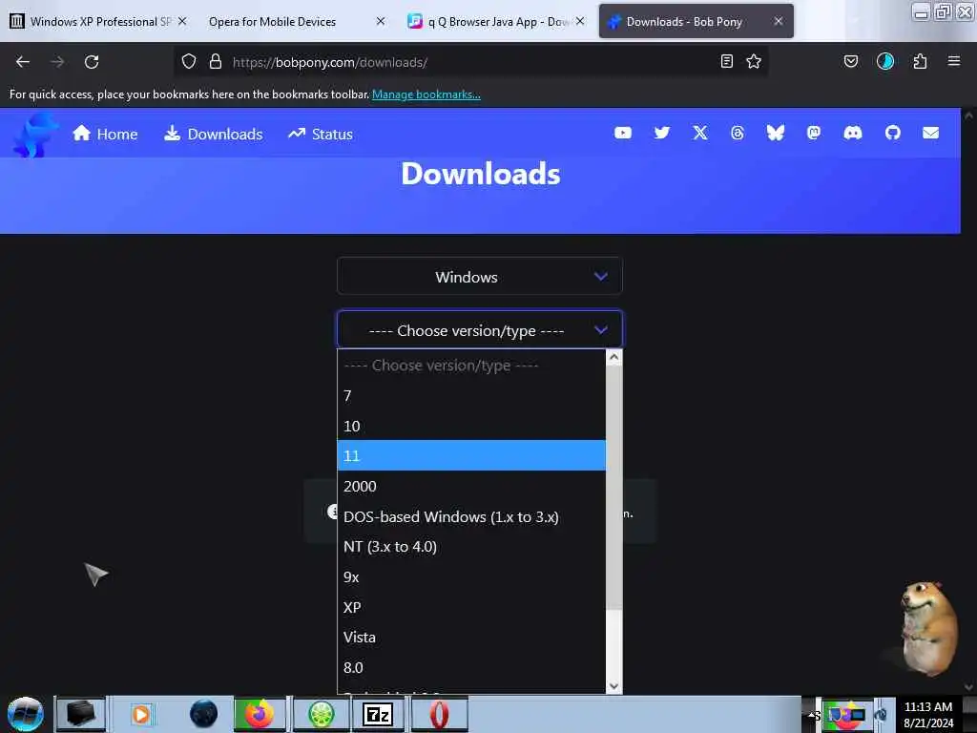Select 9x from the version list

471,577
